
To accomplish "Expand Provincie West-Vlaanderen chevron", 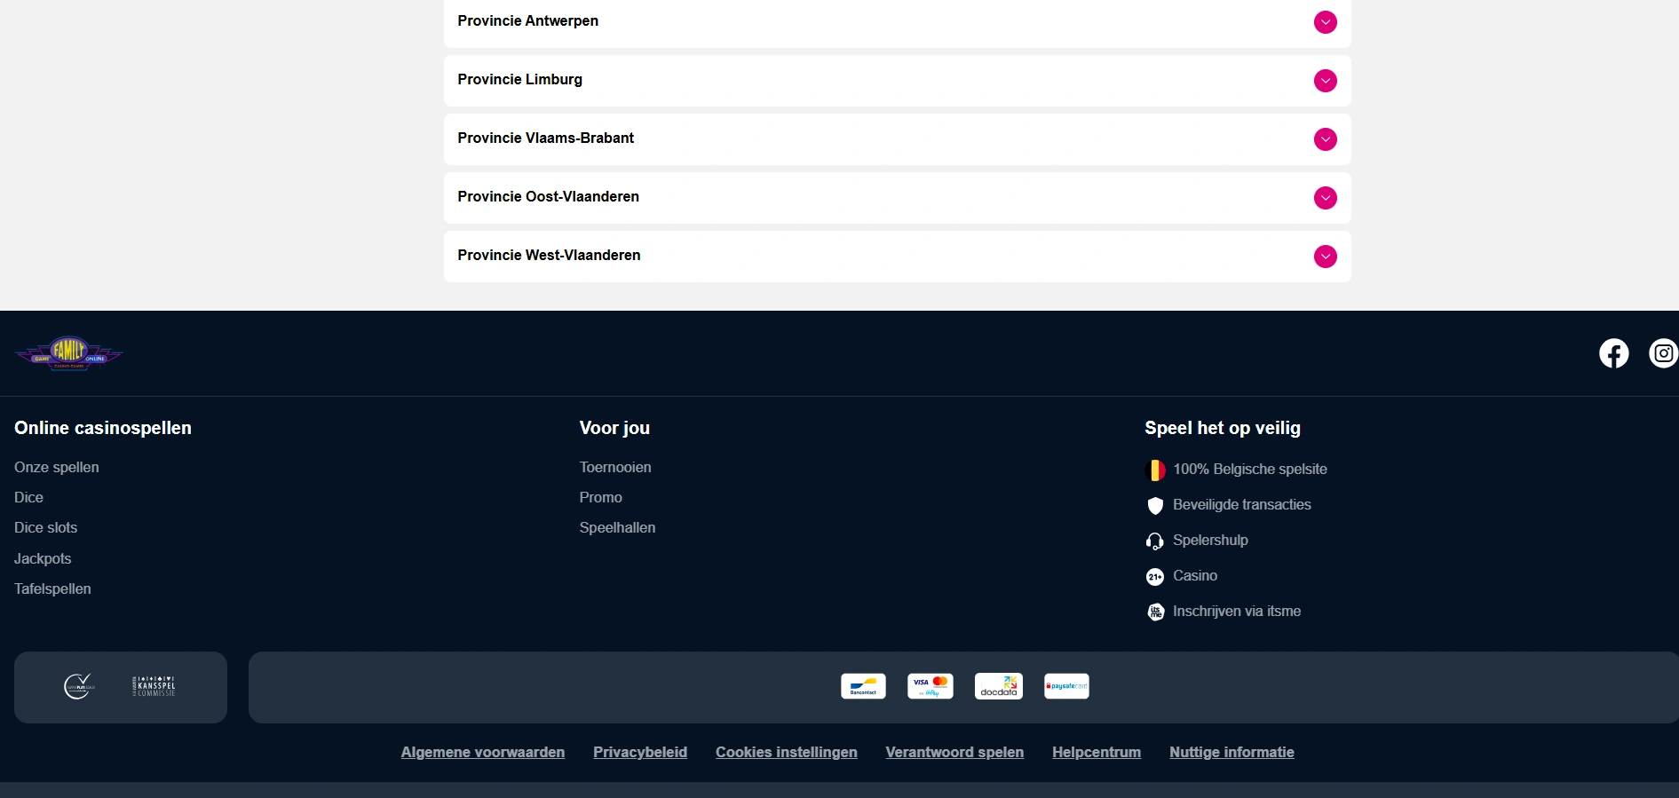I will point(1326,257).
